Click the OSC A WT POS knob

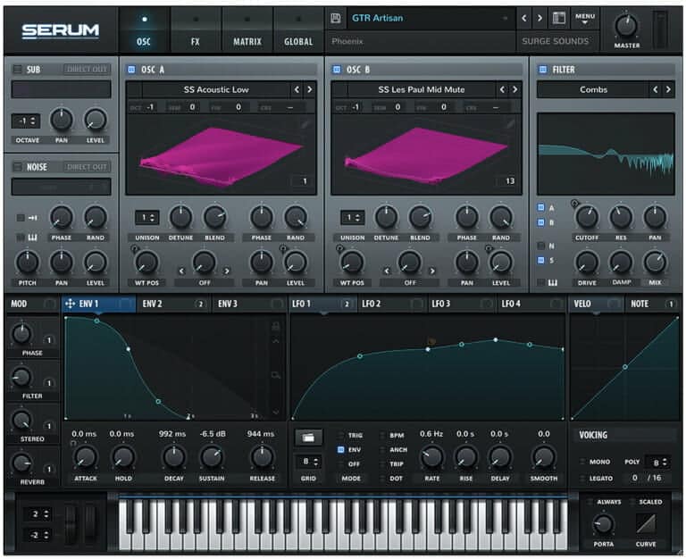tap(147, 263)
